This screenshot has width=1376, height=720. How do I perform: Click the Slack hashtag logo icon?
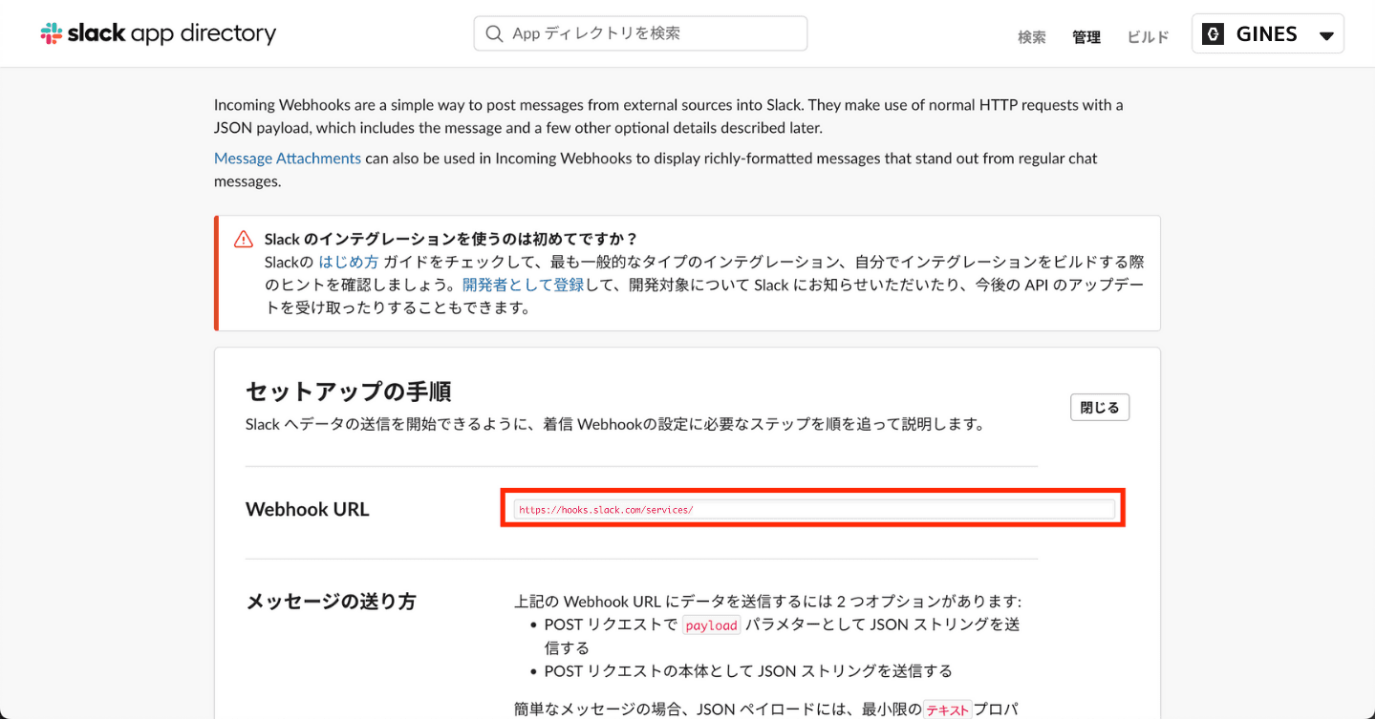[x=52, y=34]
